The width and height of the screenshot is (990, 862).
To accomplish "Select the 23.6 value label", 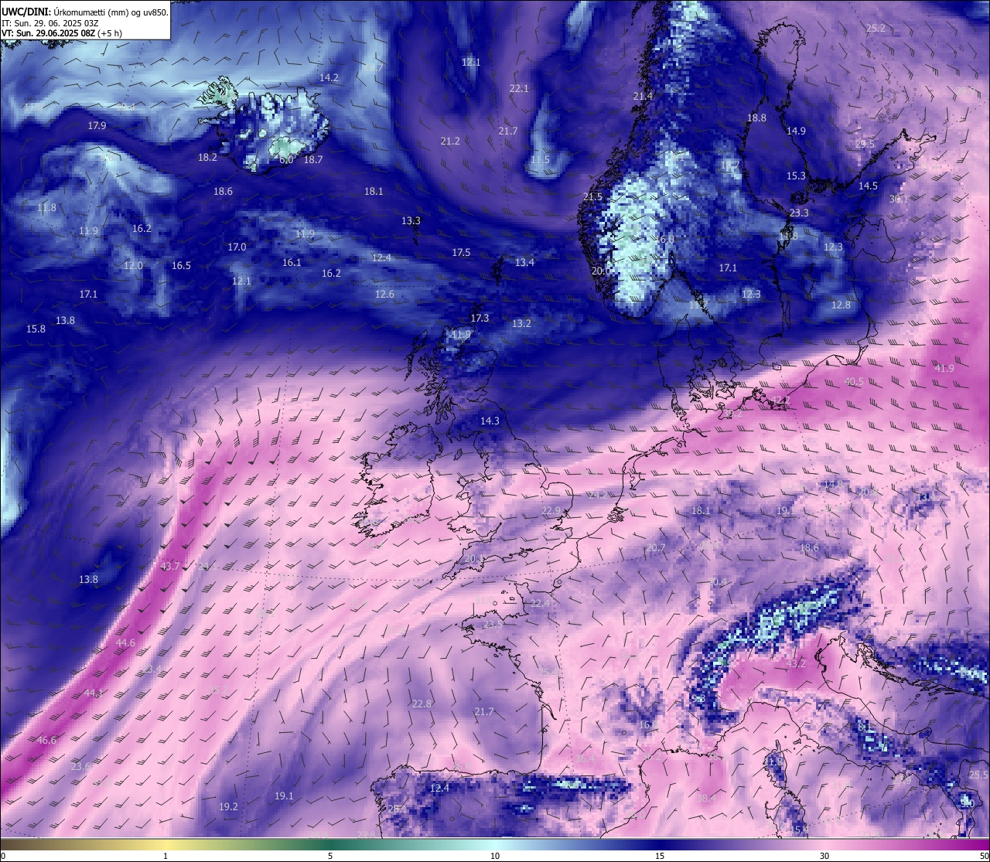I will point(80,767).
